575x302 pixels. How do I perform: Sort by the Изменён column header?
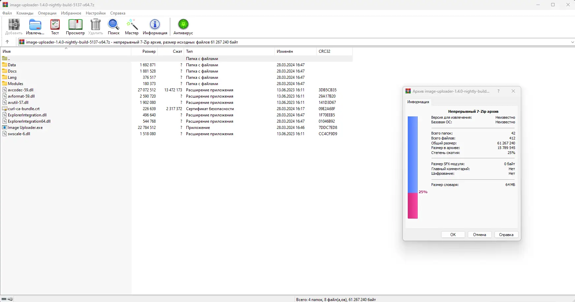(296, 51)
